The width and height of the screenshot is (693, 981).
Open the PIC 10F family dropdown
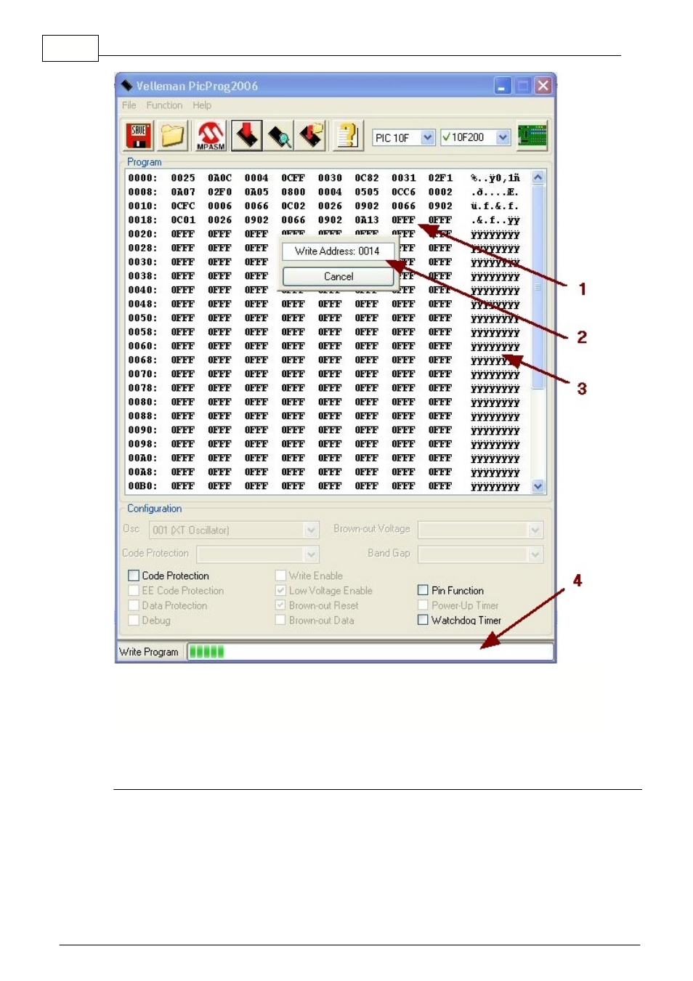coord(428,137)
